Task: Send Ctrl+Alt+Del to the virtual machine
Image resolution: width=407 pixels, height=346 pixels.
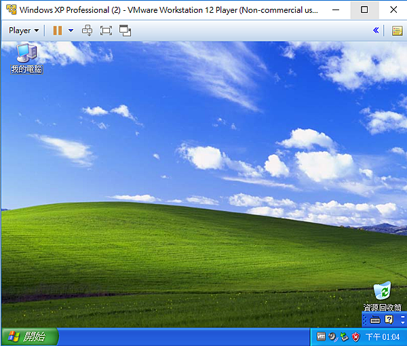Action: [x=87, y=31]
